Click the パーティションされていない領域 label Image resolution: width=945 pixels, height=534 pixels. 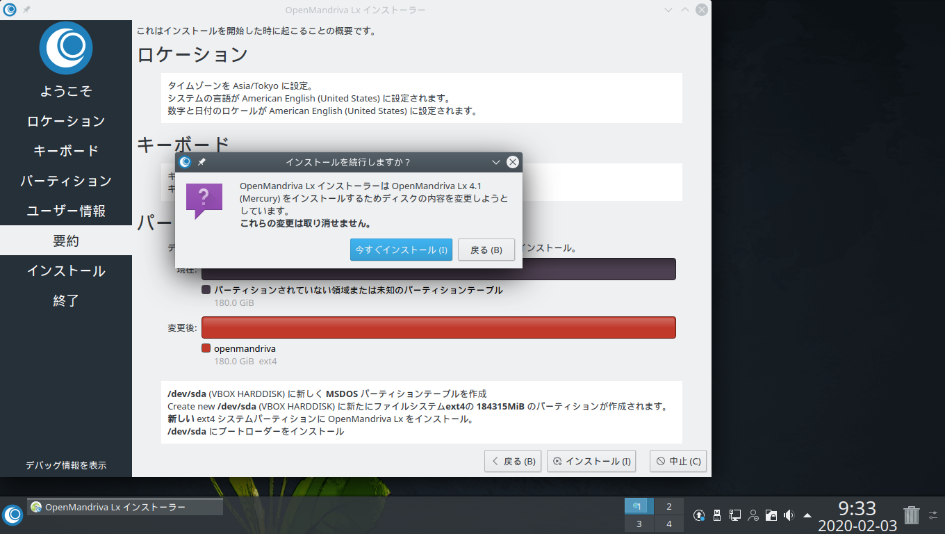358,290
